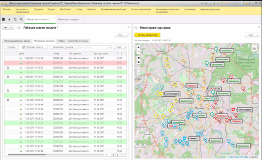Viewport: 262px width, 160px height.
Task: Click the map zoom in plus button
Action: tap(139, 47)
